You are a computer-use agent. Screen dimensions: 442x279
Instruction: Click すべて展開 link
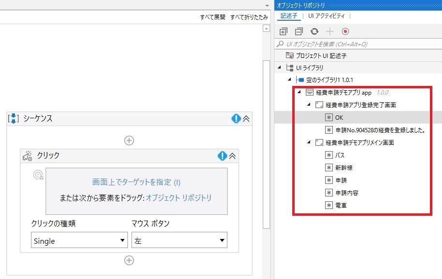click(x=213, y=17)
